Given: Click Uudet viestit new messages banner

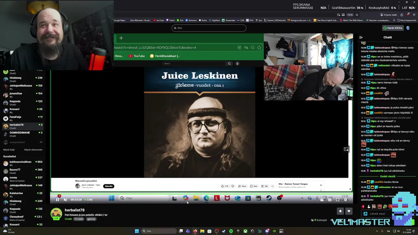Looking at the screenshot, I should point(388,176).
